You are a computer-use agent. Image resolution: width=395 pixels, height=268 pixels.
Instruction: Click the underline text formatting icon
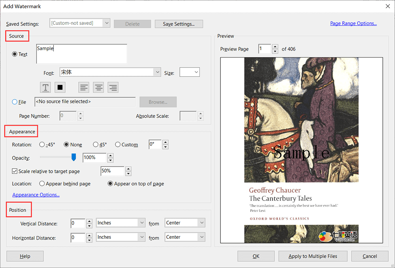[x=46, y=87]
